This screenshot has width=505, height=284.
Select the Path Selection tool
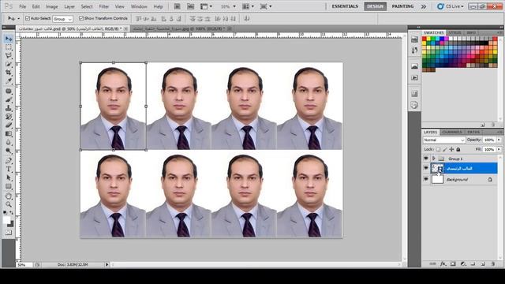(x=9, y=177)
